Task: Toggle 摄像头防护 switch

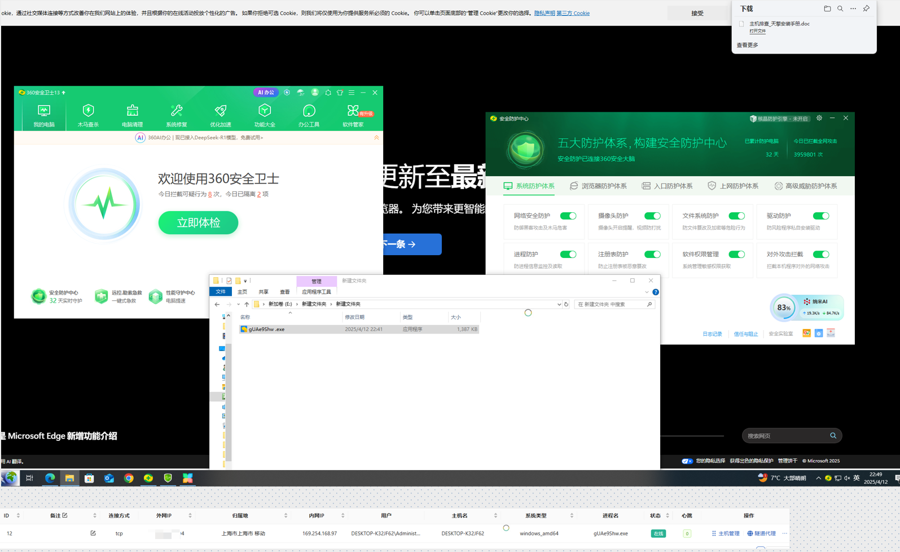Action: point(652,216)
